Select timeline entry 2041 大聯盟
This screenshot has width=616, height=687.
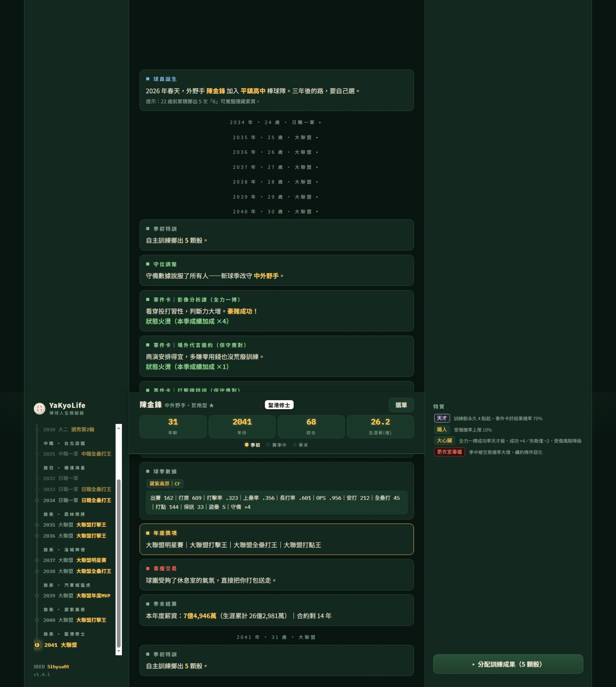coord(60,645)
